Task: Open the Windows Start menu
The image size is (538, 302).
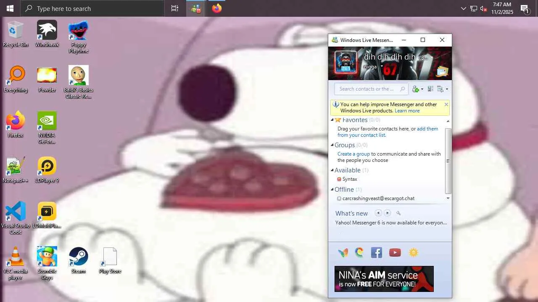Action: (x=10, y=8)
